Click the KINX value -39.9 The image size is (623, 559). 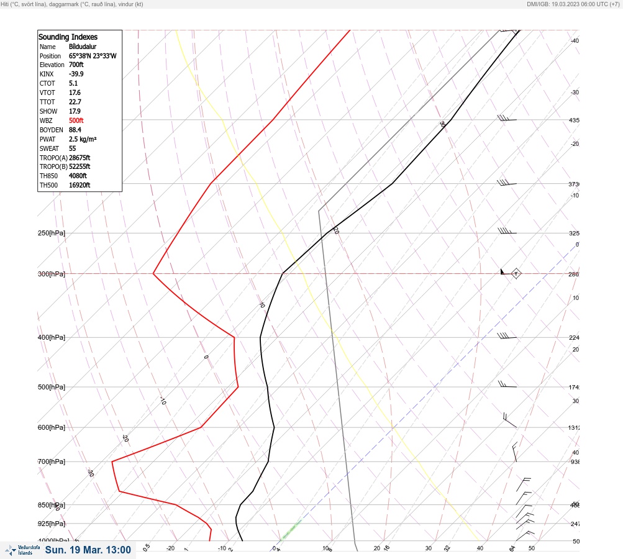pos(76,74)
